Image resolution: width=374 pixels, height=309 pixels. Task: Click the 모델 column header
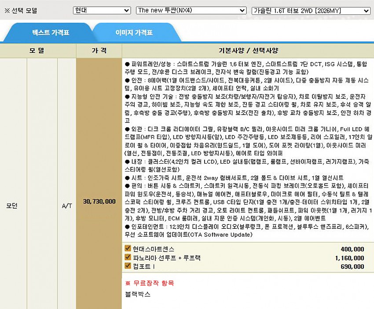[37, 50]
